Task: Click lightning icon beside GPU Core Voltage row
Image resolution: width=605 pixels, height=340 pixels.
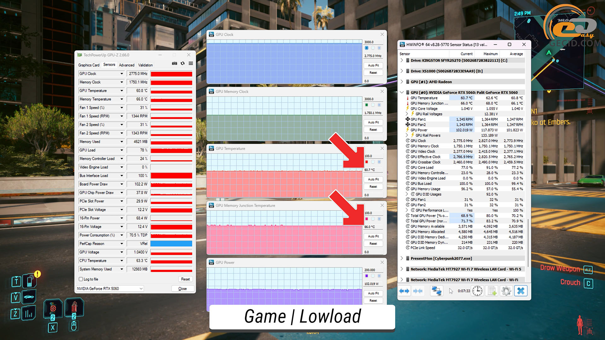Action: point(407,109)
